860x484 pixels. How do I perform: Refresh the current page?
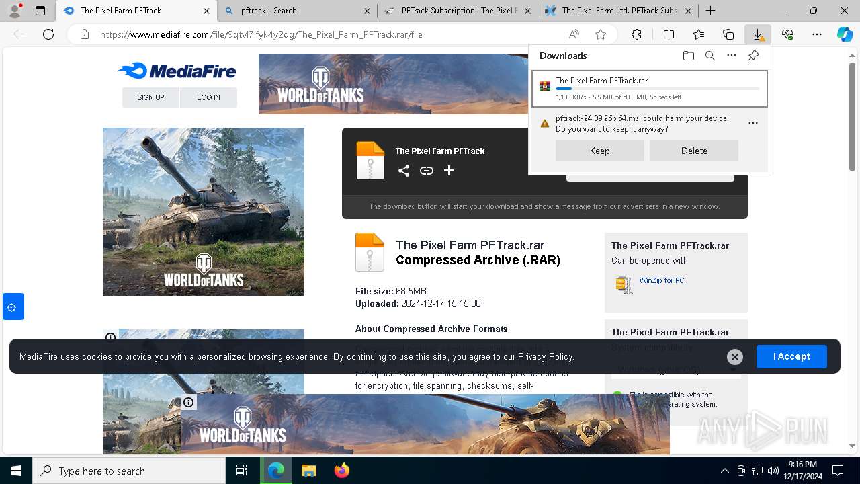pos(48,34)
